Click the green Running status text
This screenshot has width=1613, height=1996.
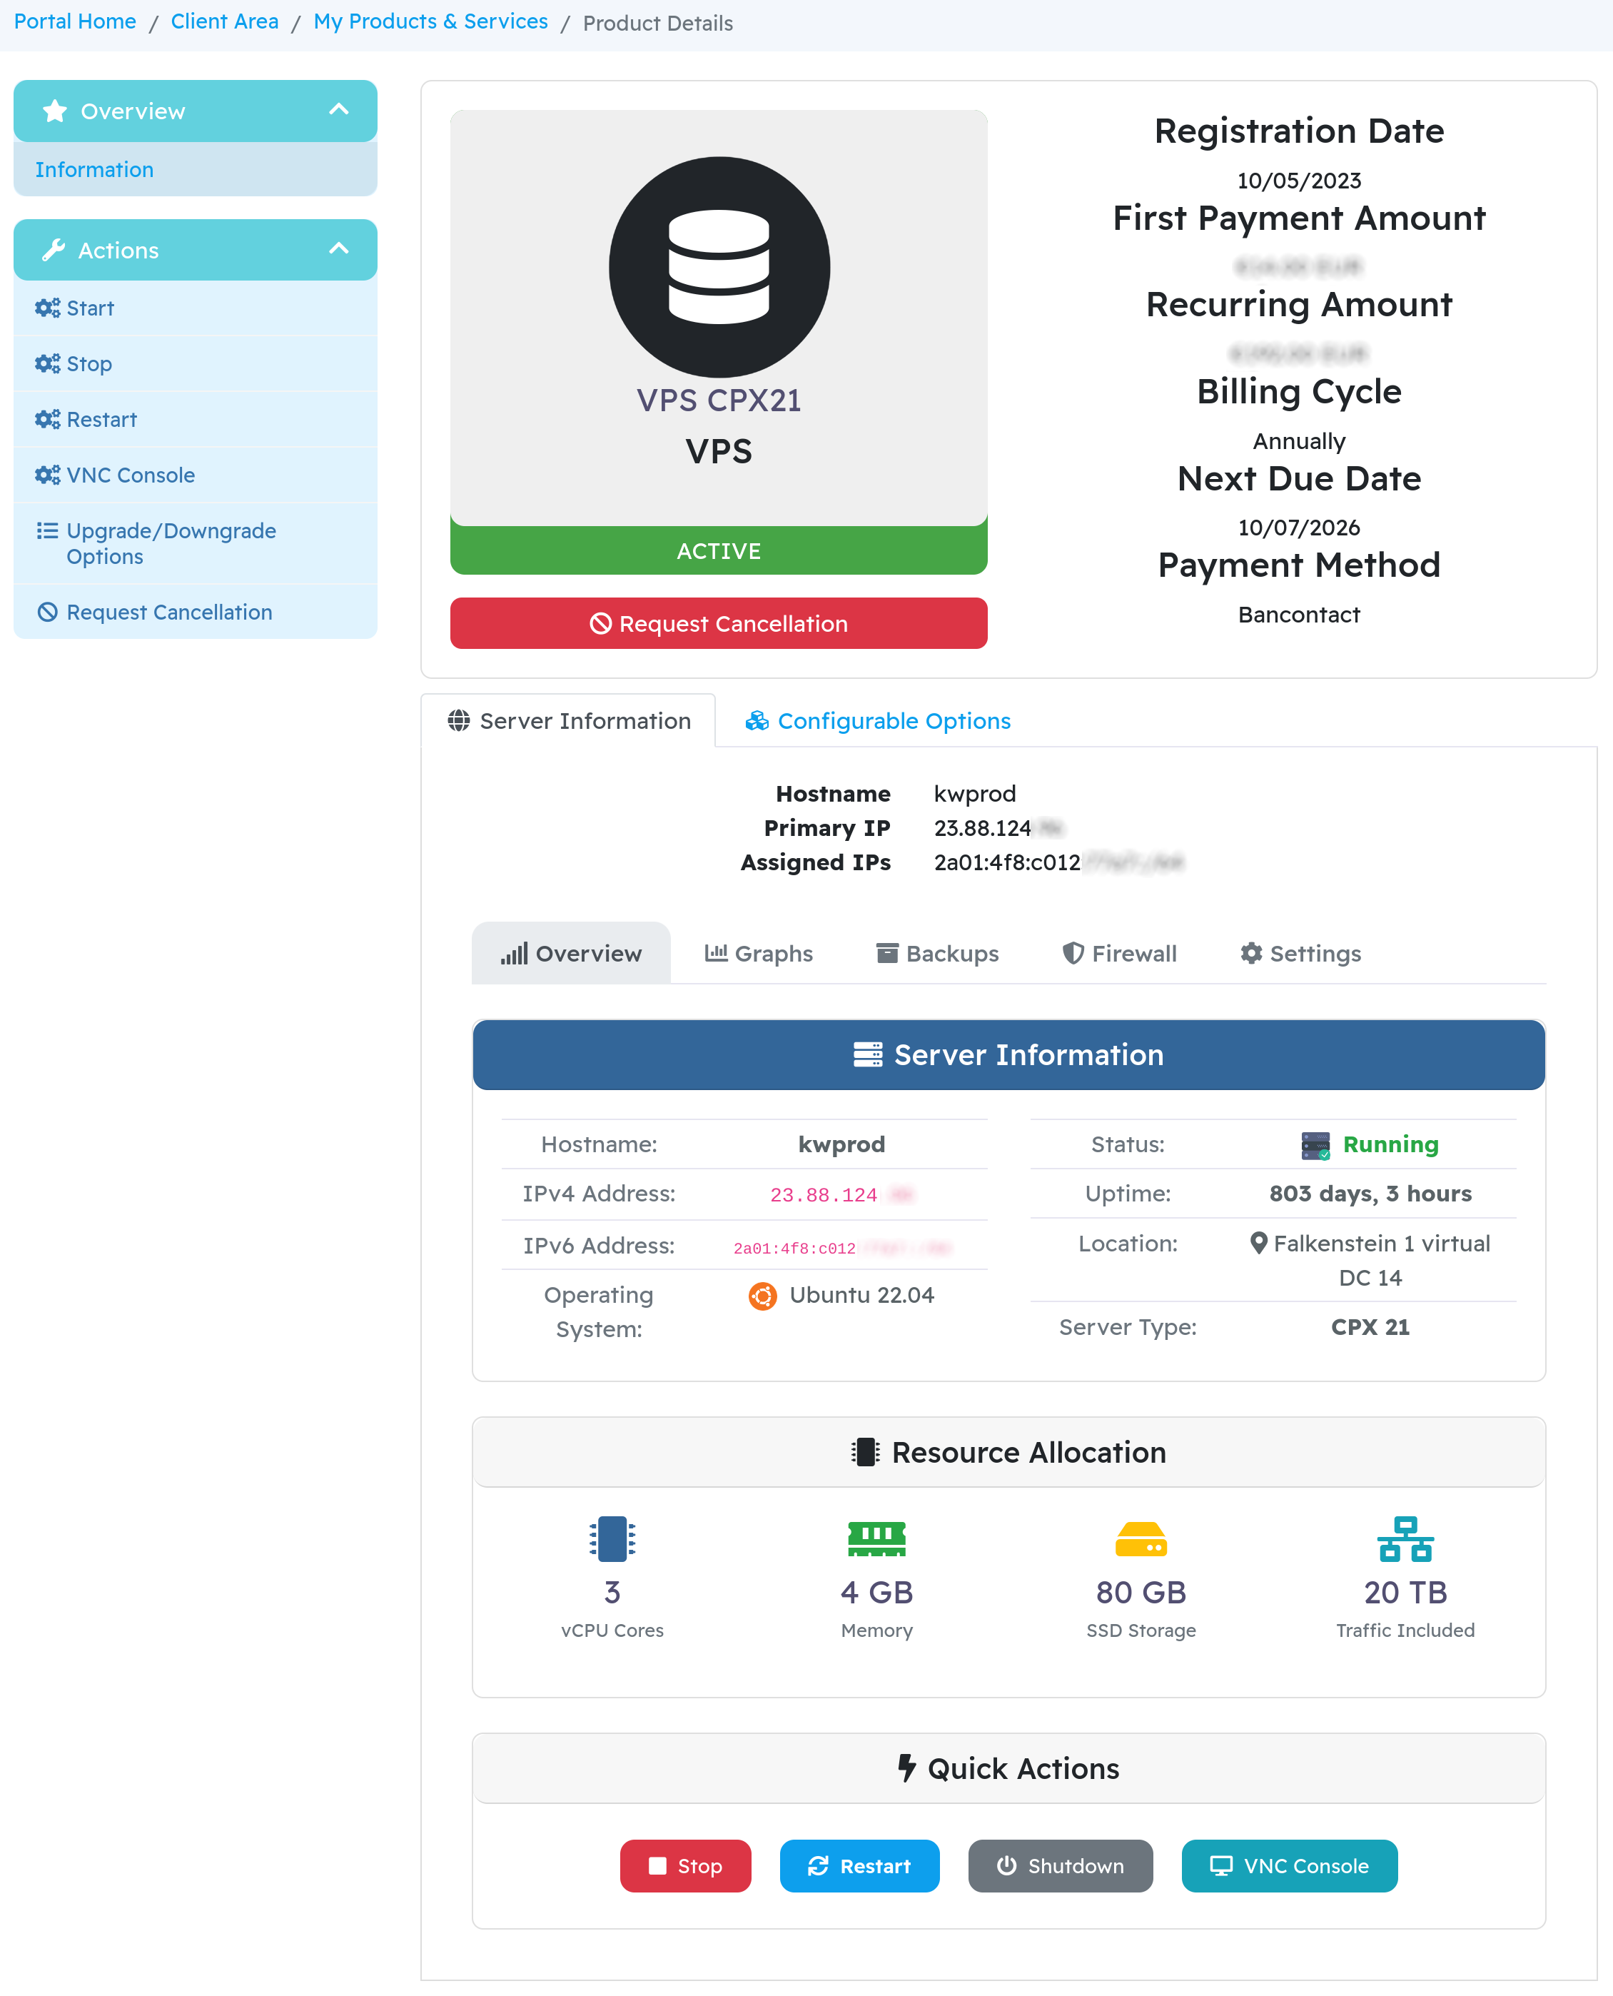point(1391,1145)
